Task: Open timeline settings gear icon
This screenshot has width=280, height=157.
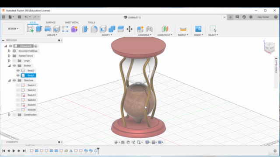Action: point(275,151)
